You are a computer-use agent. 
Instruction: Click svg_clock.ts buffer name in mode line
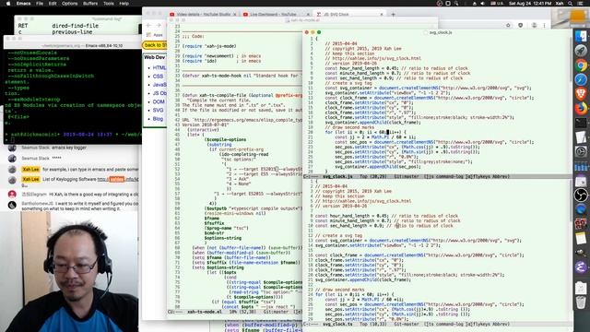click(337, 324)
